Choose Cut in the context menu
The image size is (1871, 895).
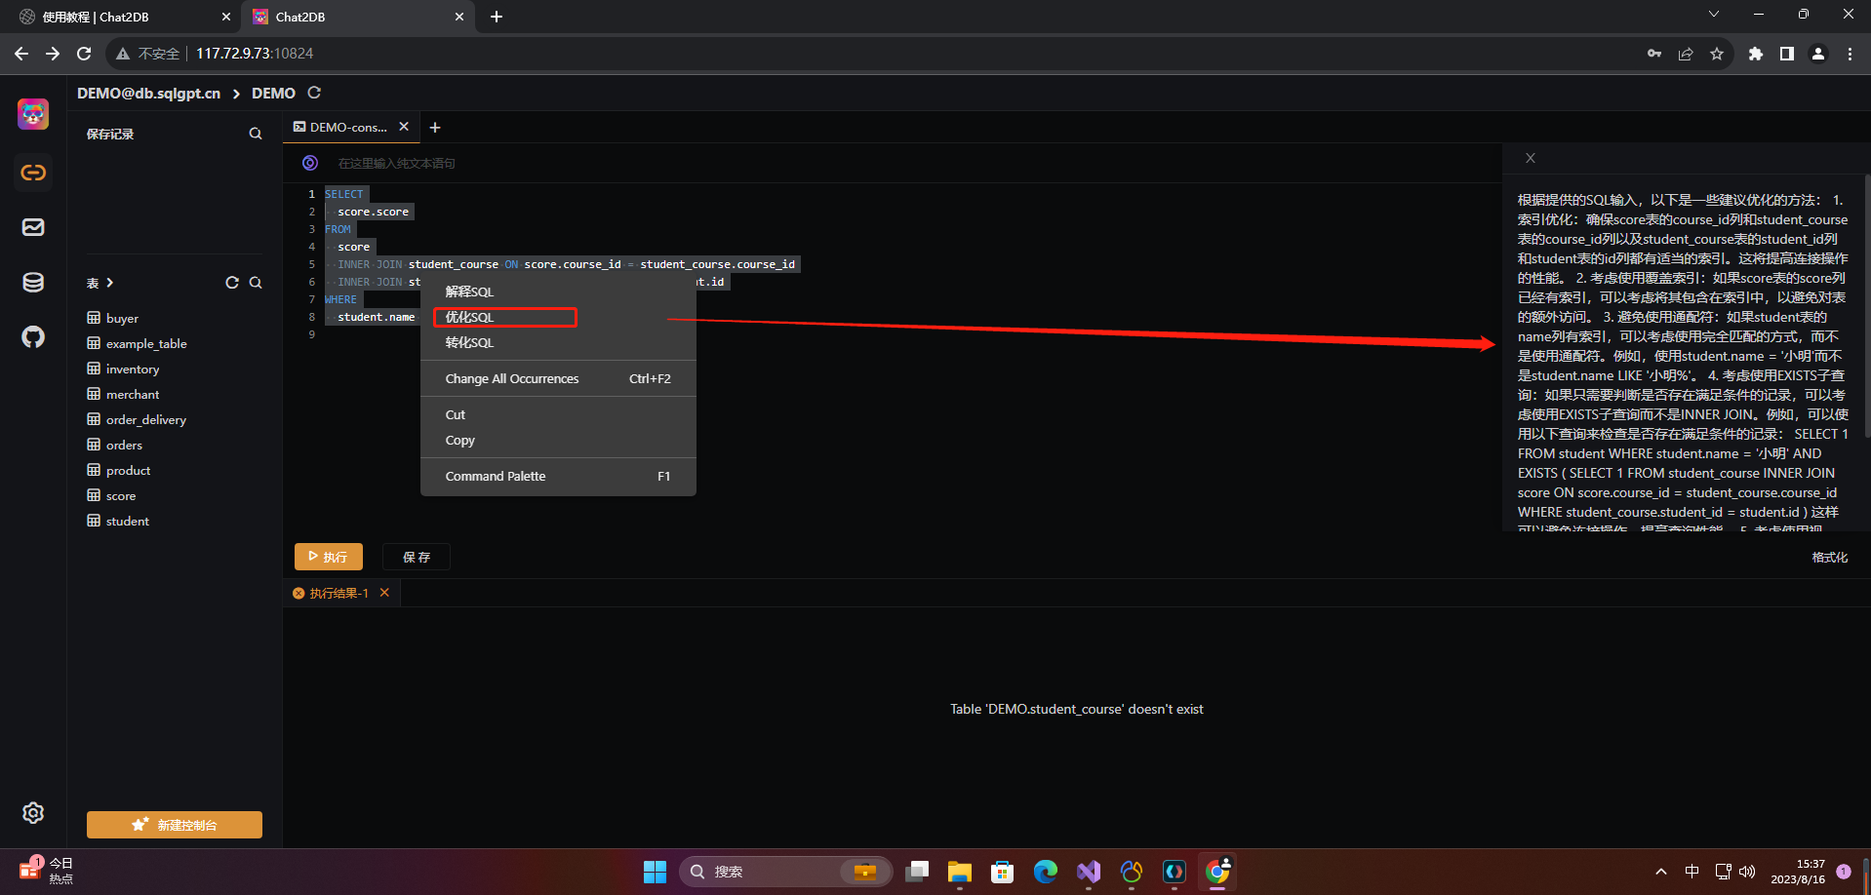[x=558, y=414]
